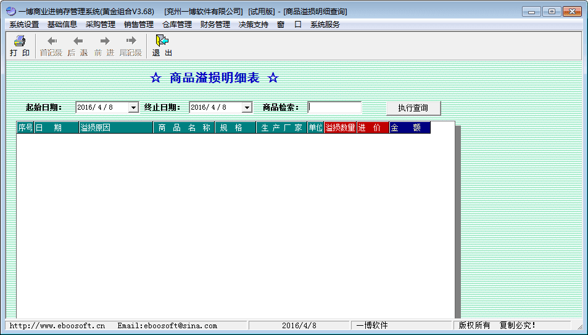Click the 执行查询 button

pyautogui.click(x=413, y=108)
